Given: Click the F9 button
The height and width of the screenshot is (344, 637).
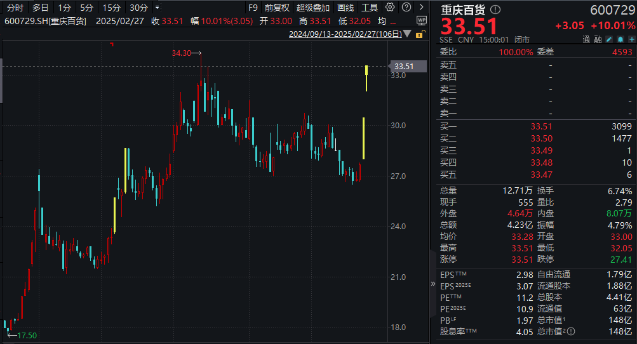Looking at the screenshot, I should click(x=253, y=8).
